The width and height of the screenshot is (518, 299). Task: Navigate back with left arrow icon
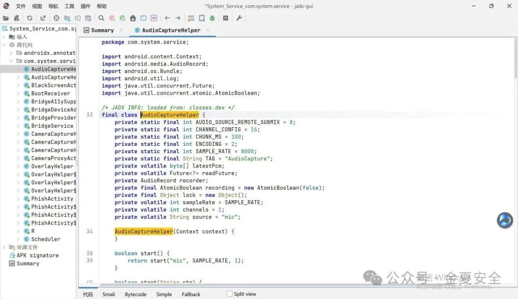coord(167,18)
